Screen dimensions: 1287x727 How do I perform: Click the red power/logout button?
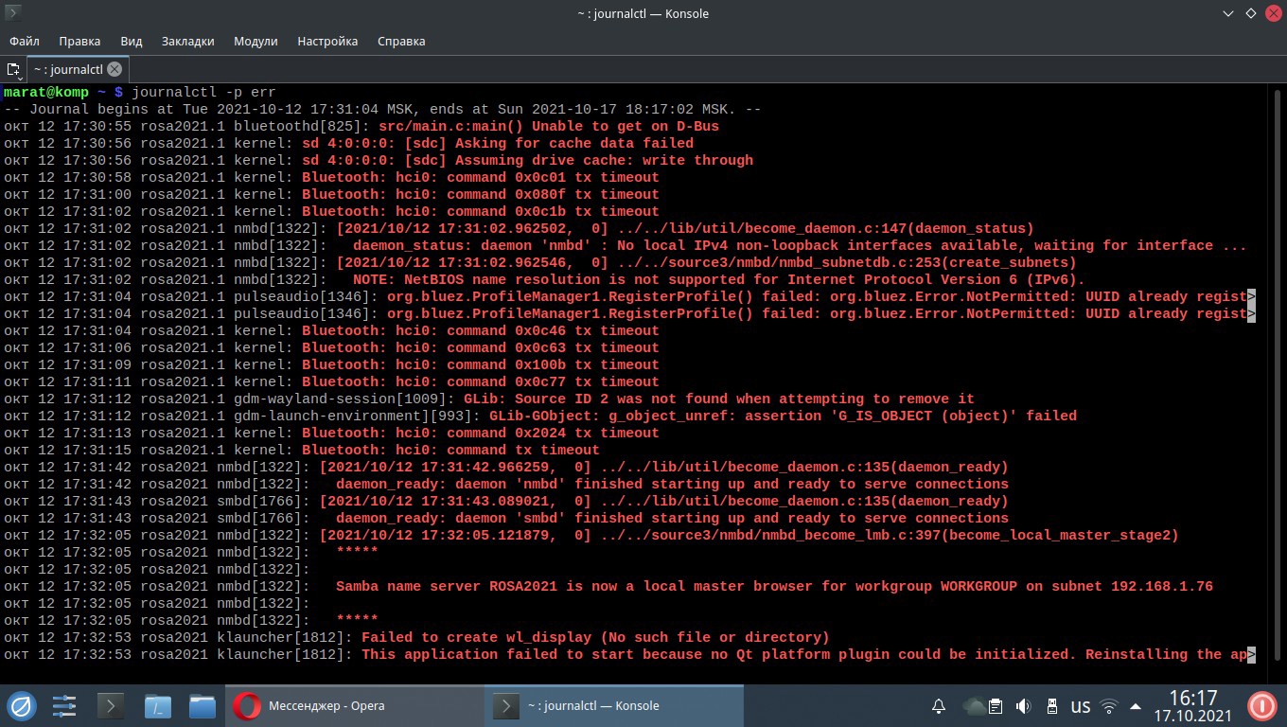(1261, 706)
